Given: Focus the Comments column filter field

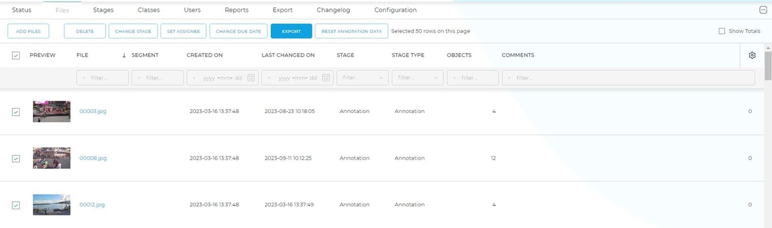Looking at the screenshot, I should coord(628,78).
